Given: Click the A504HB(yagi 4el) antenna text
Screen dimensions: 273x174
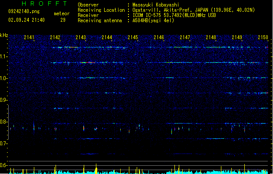Looking at the screenshot, I should pos(153,20).
